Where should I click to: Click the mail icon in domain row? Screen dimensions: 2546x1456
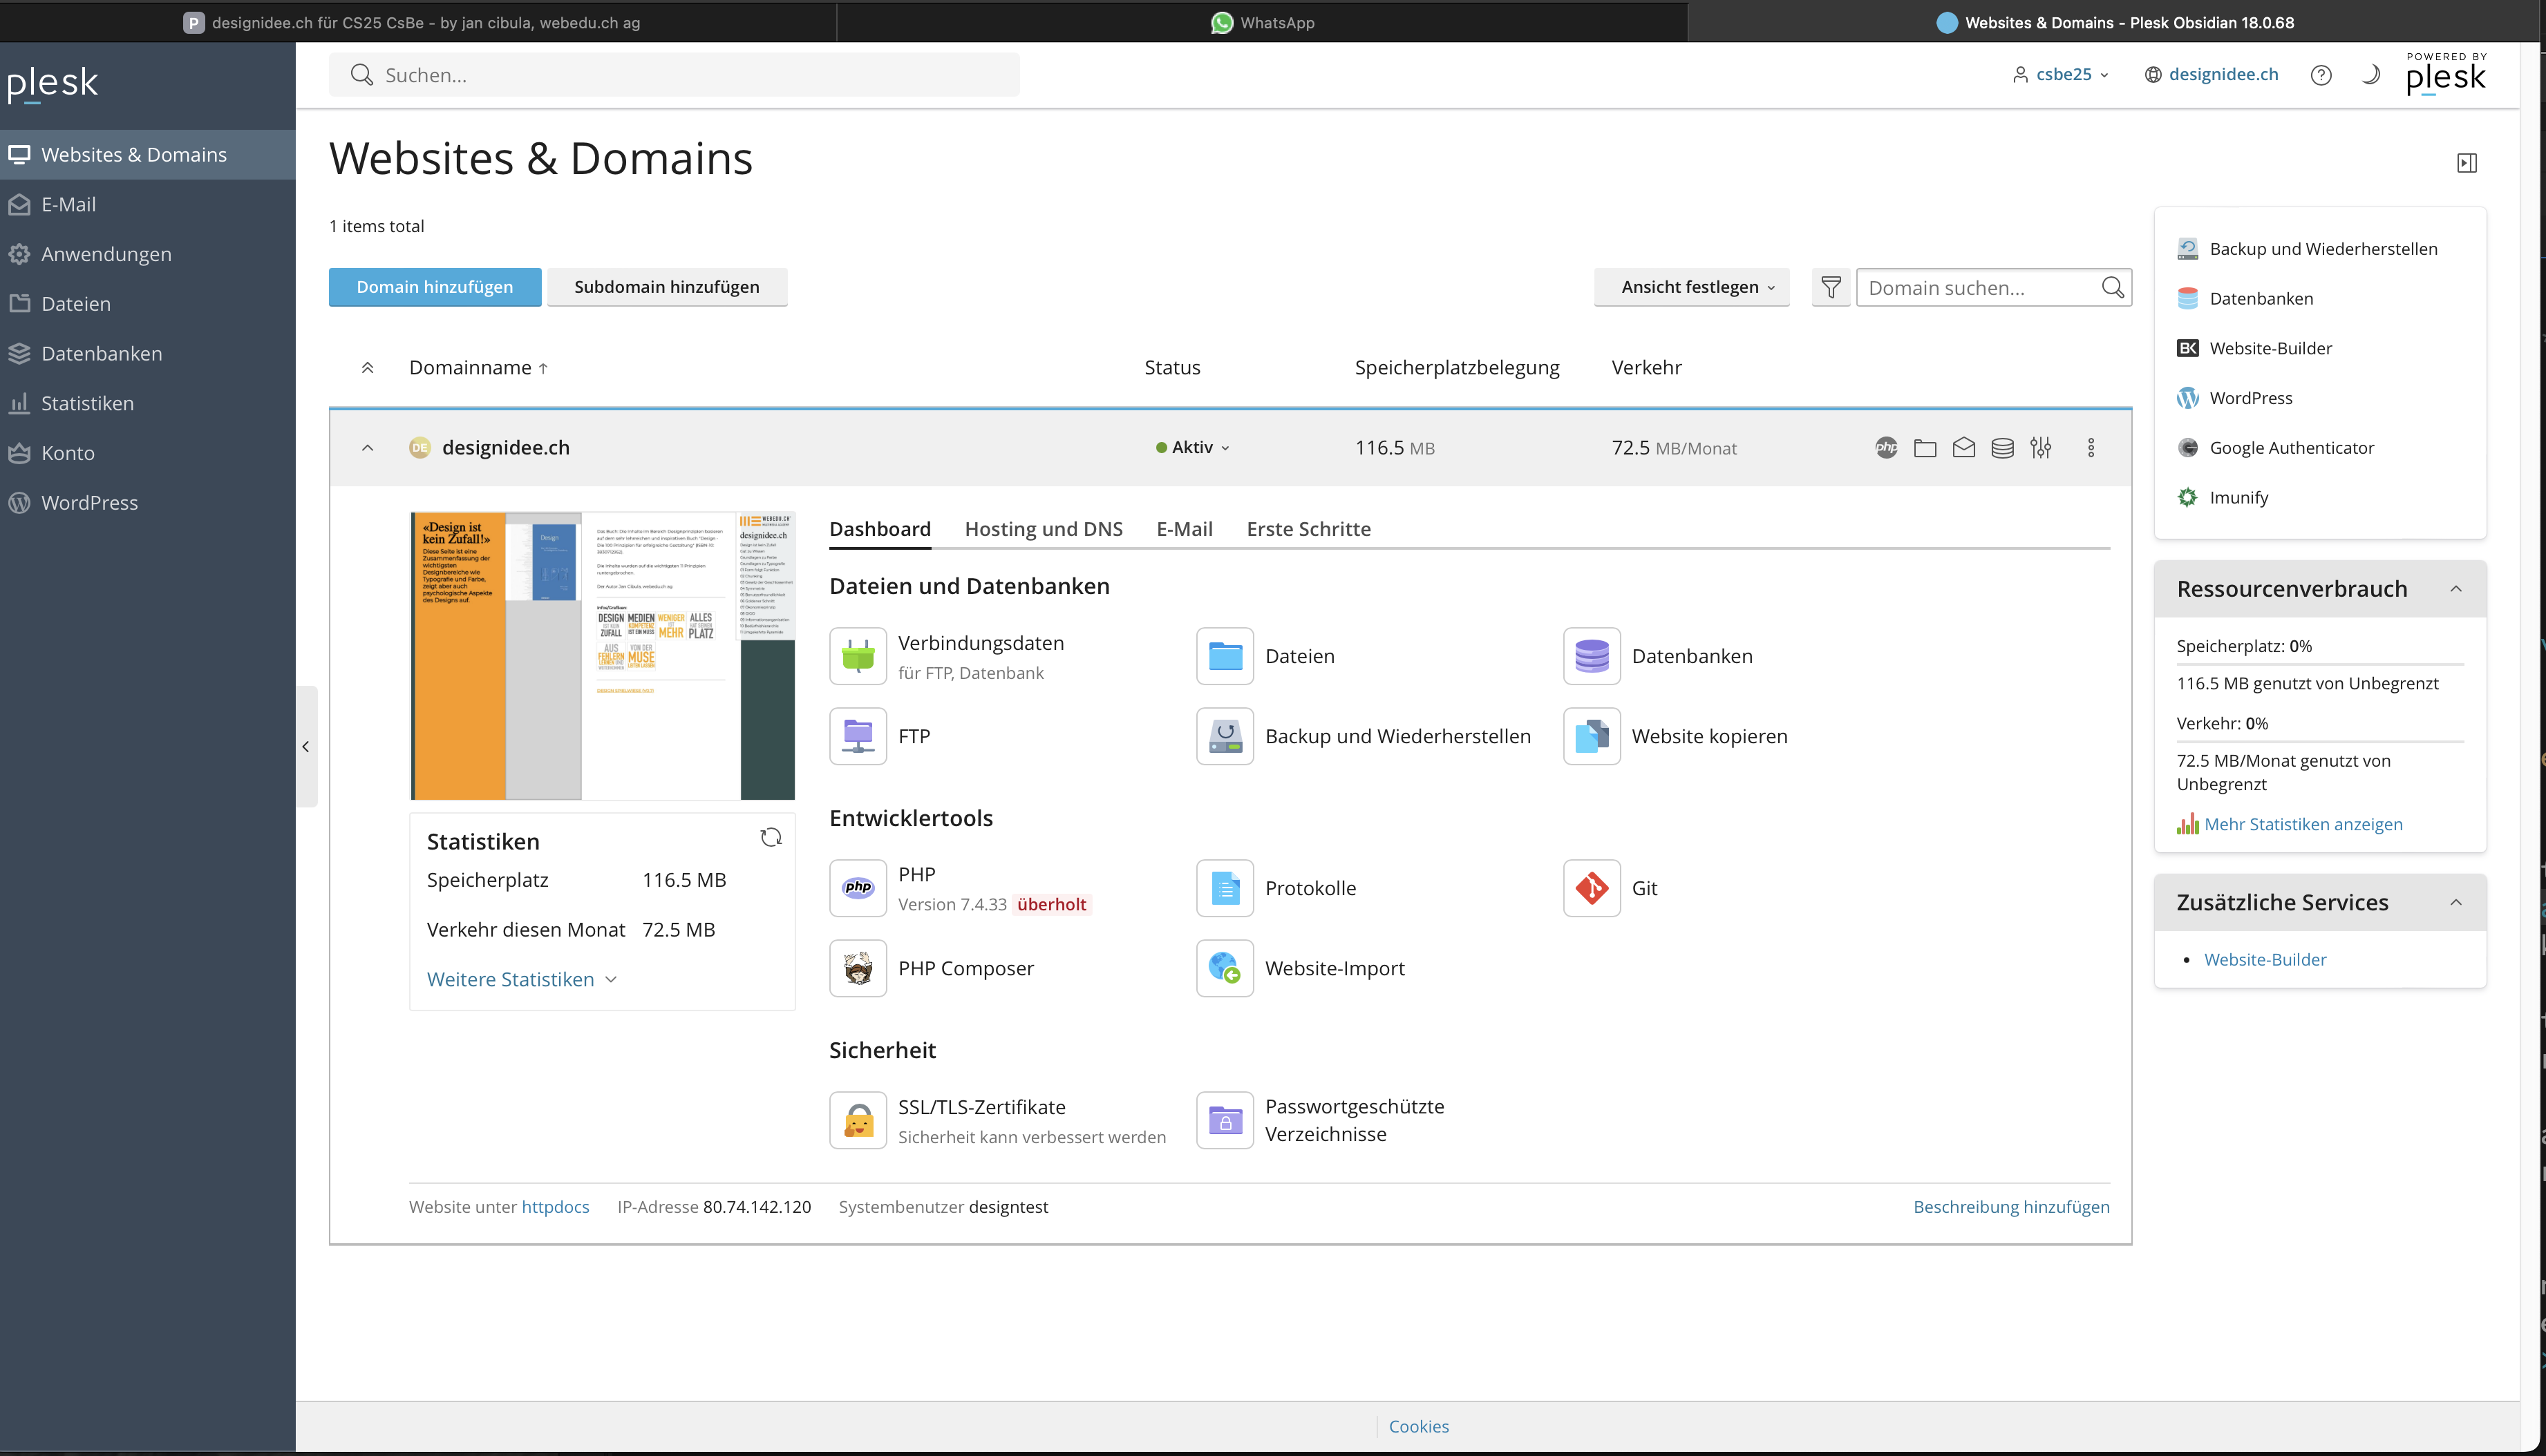pyautogui.click(x=1964, y=448)
